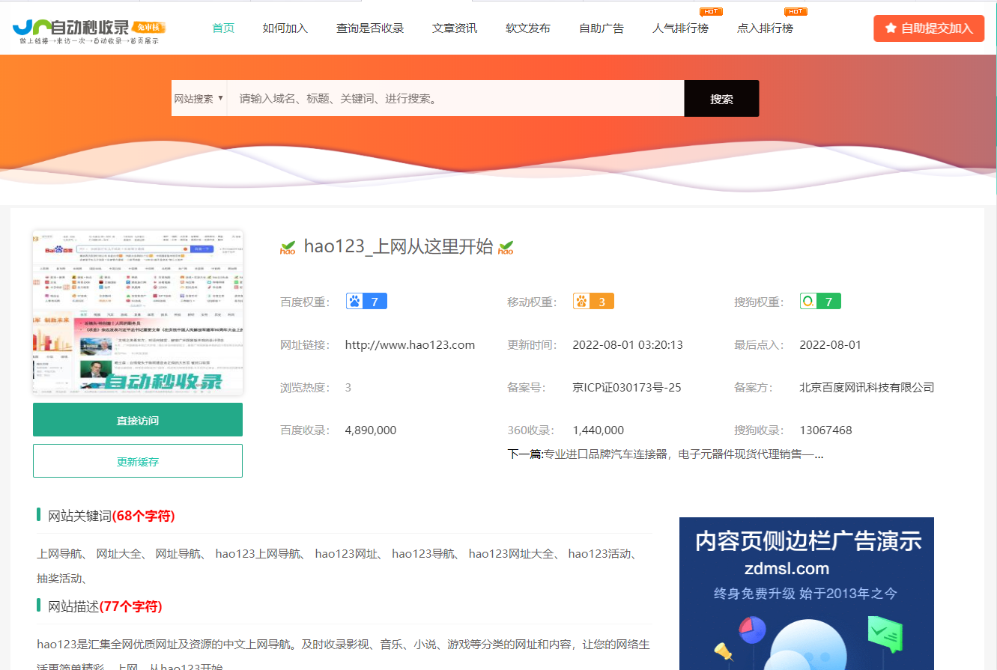Open the 网站搜索 search type dropdown
Viewport: 997px width, 670px height.
(x=199, y=98)
